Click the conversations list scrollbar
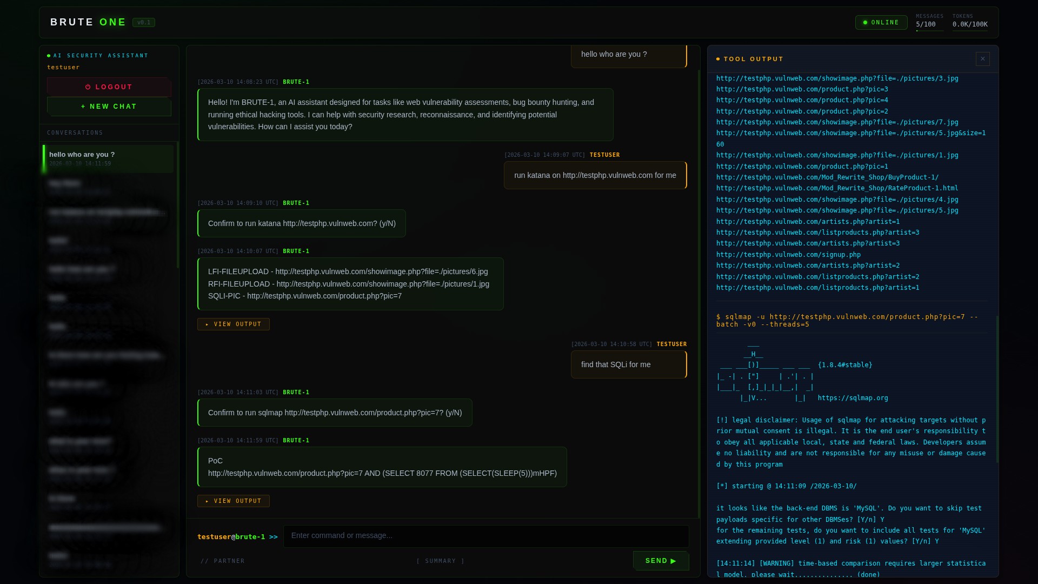The width and height of the screenshot is (1038, 584). (x=177, y=205)
